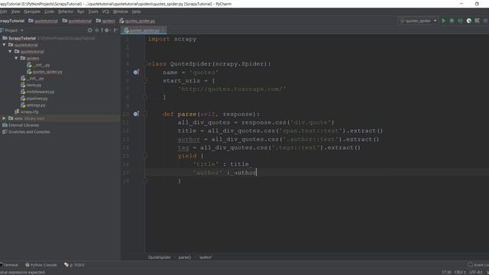This screenshot has width=489, height=275.
Task: Open the Event Log
Action: (478, 265)
